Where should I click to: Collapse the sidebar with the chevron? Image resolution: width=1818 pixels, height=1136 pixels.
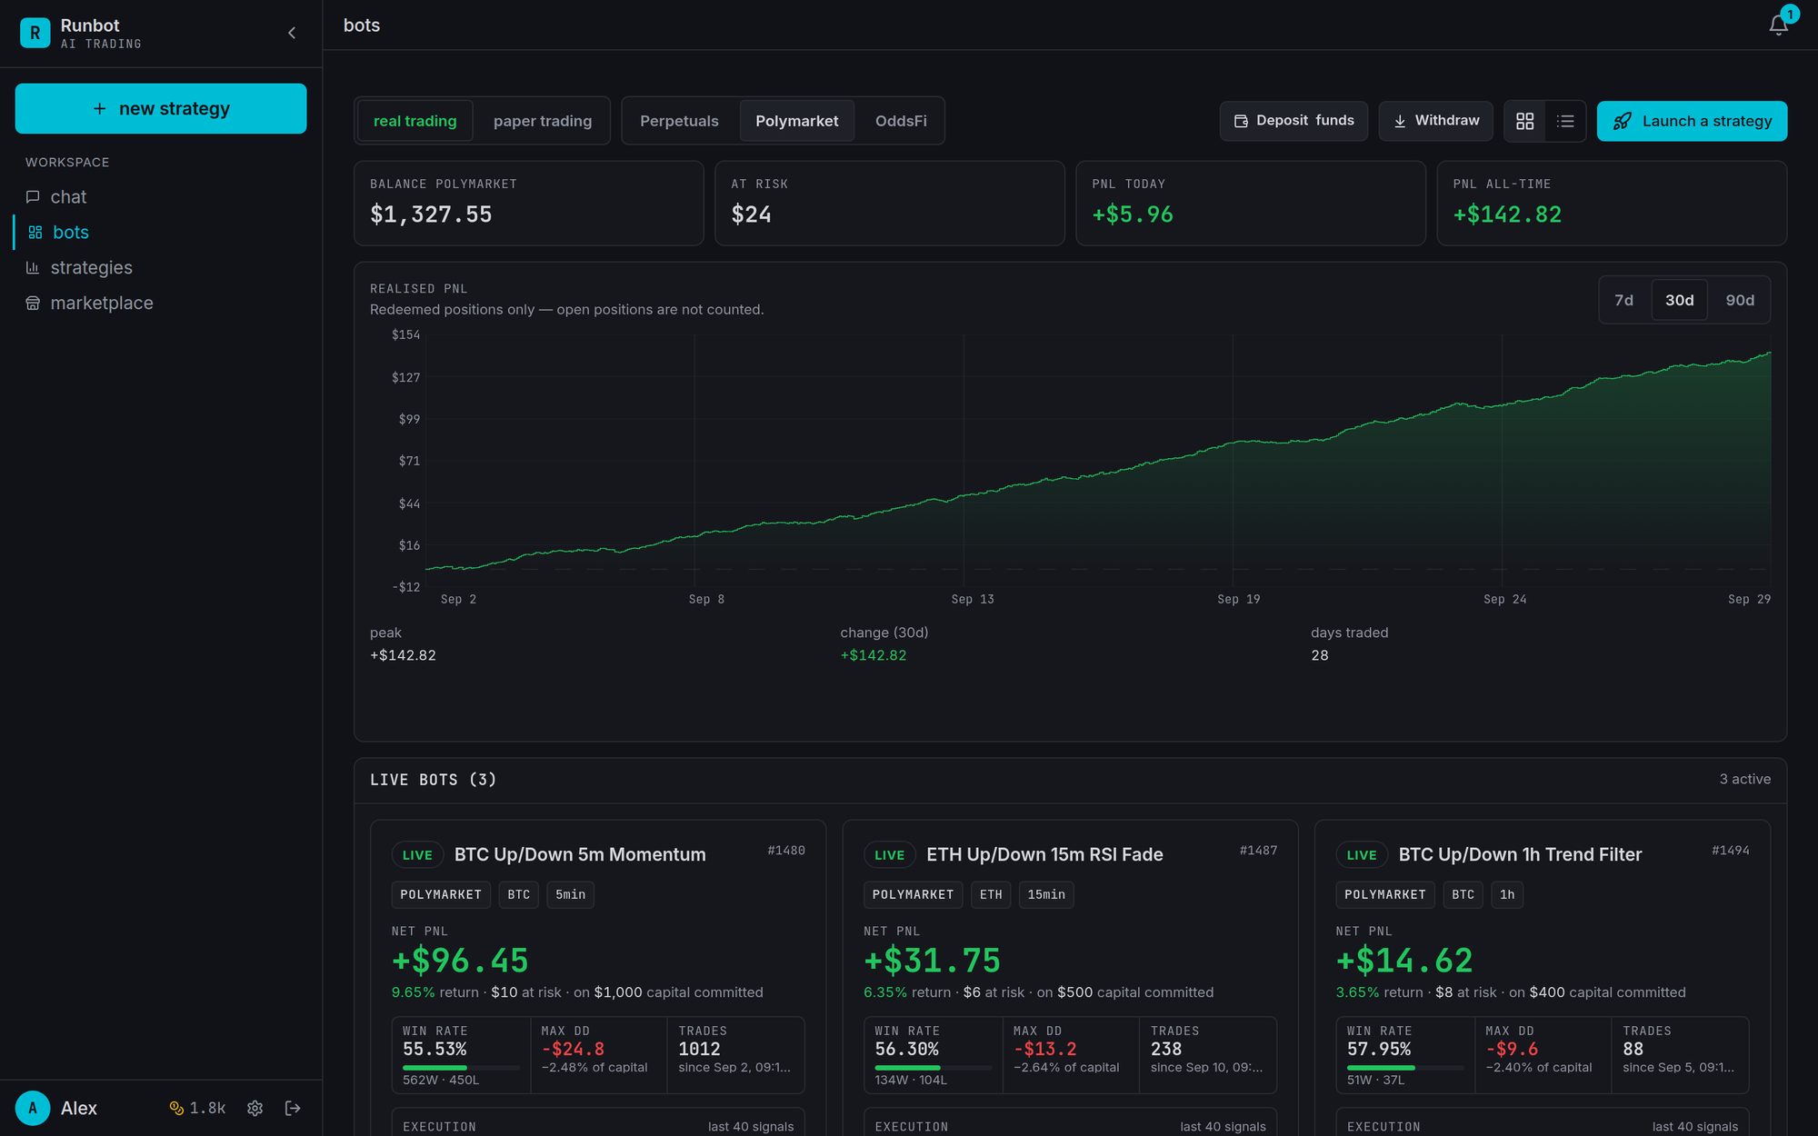292,33
